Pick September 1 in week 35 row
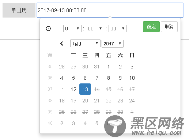The height and width of the screenshot is (139, 189). [x=109, y=67]
